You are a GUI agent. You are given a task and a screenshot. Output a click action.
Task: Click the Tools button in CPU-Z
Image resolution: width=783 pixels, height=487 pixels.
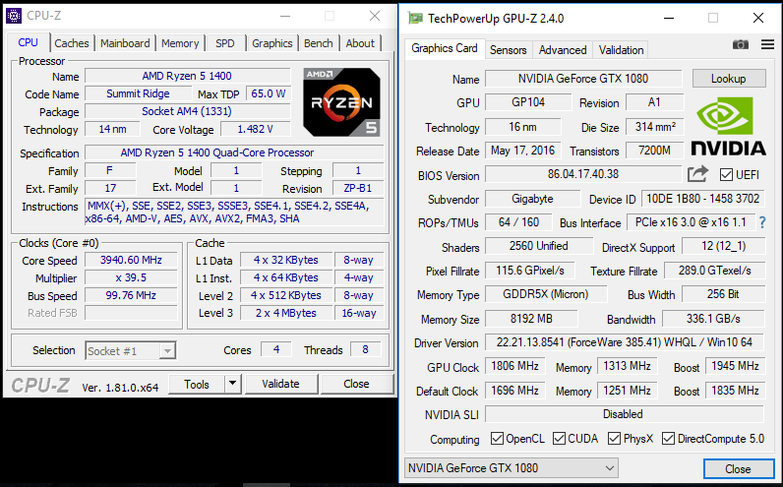coord(197,384)
